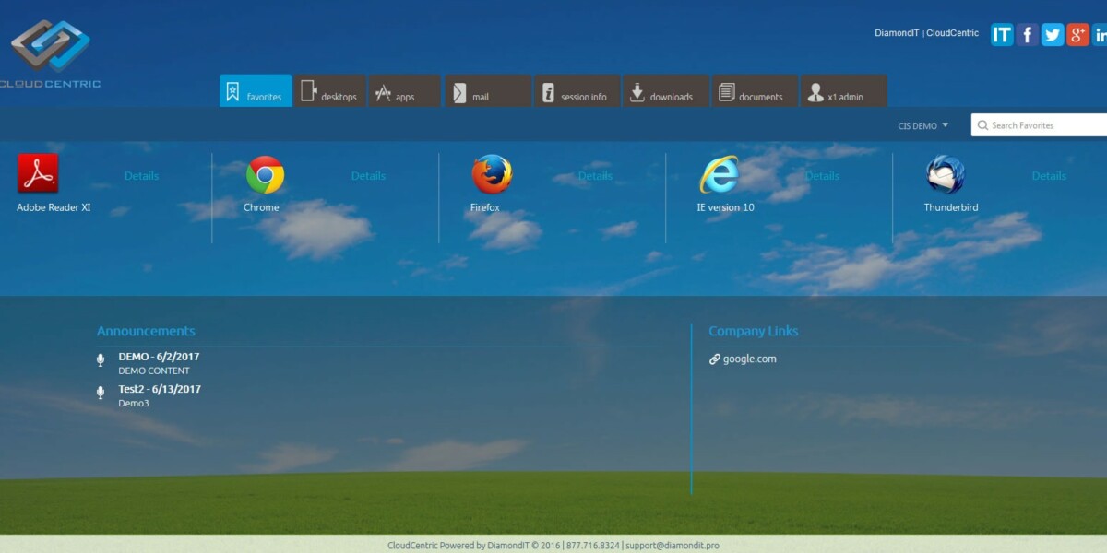Click the Demo3 announcement text
The width and height of the screenshot is (1107, 553).
tap(134, 404)
